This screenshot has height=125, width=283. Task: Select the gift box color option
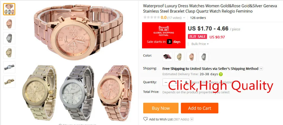167,57
